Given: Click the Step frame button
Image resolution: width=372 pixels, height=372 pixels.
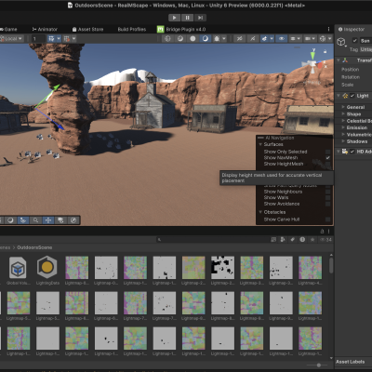Looking at the screenshot, I should coord(200,18).
